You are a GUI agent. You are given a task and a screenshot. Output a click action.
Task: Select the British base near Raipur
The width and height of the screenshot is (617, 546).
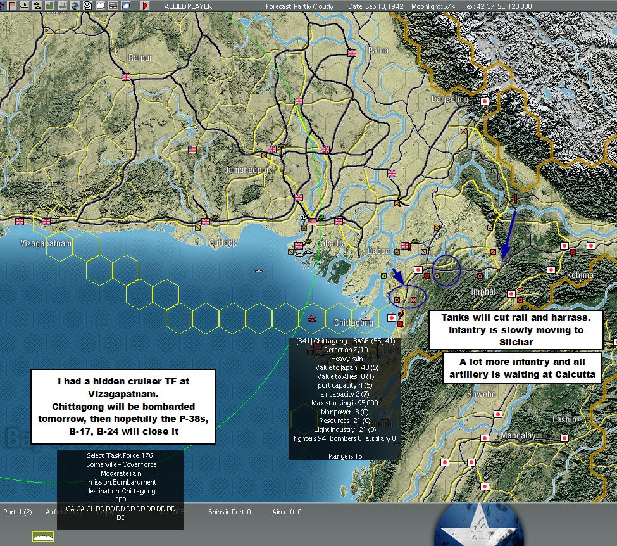pyautogui.click(x=126, y=77)
